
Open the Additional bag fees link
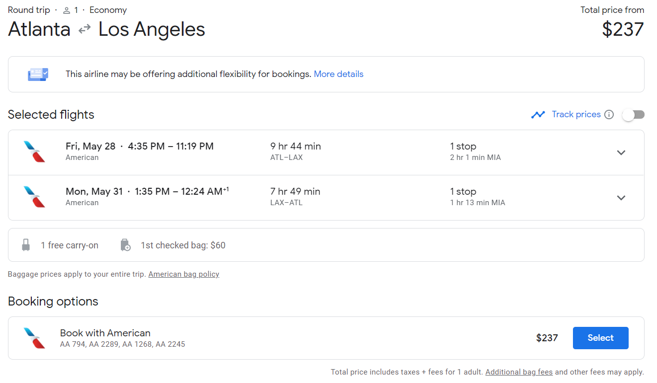click(519, 372)
